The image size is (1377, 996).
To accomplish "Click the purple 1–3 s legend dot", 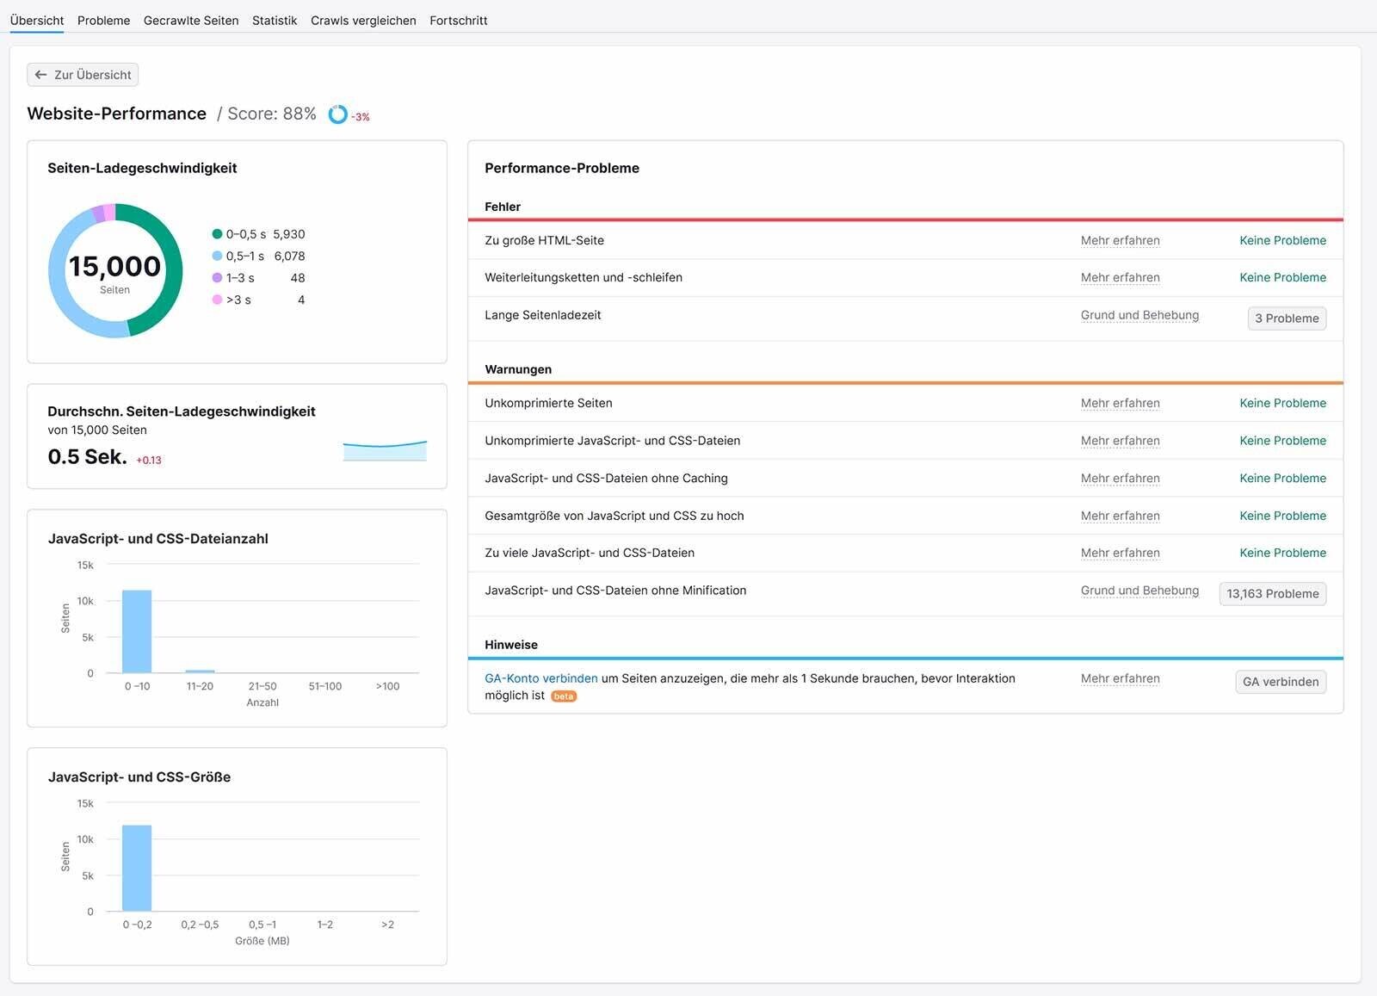I will tap(217, 278).
